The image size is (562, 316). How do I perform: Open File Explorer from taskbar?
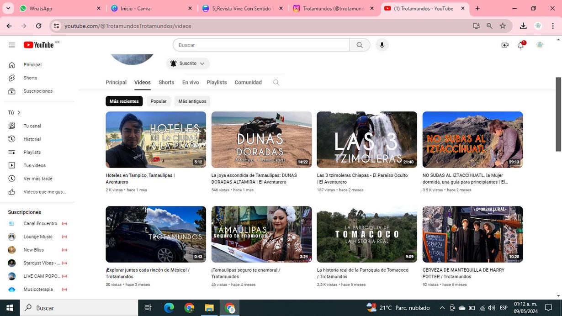(209, 308)
